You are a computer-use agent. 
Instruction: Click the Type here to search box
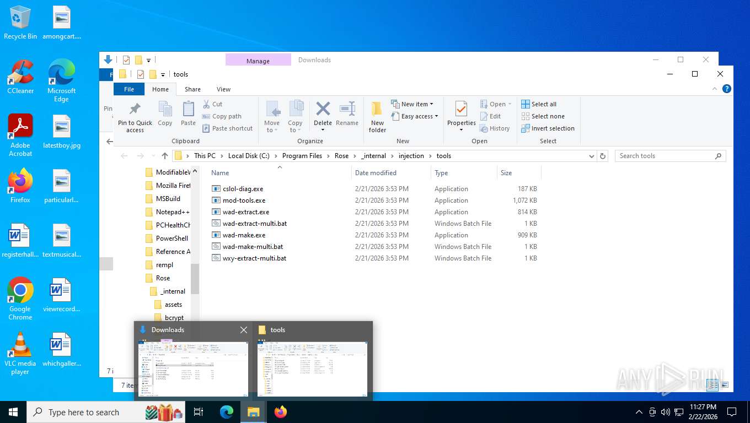point(106,412)
